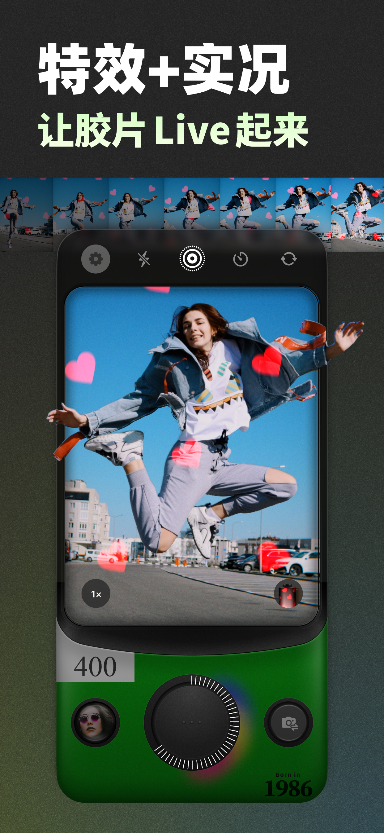This screenshot has width=384, height=833.
Task: Tap the camera viewfinder preview
Action: pyautogui.click(x=192, y=456)
